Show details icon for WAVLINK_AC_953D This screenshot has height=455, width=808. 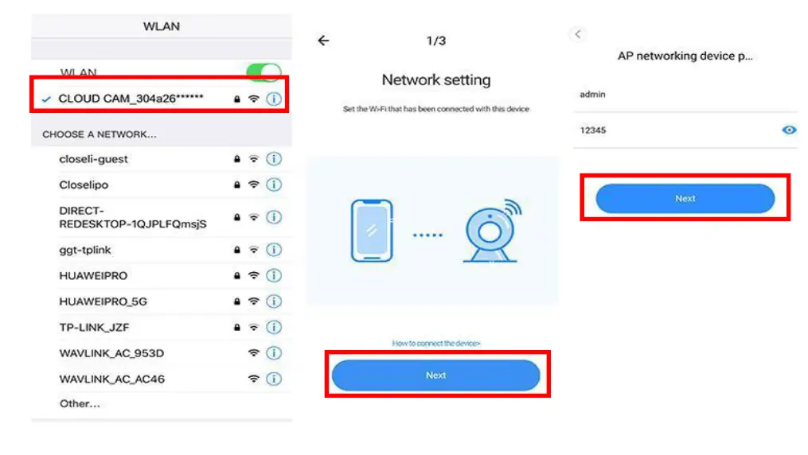click(274, 353)
